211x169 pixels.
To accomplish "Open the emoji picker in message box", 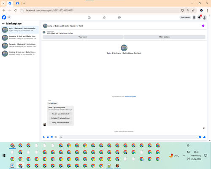I will click(x=200, y=137).
